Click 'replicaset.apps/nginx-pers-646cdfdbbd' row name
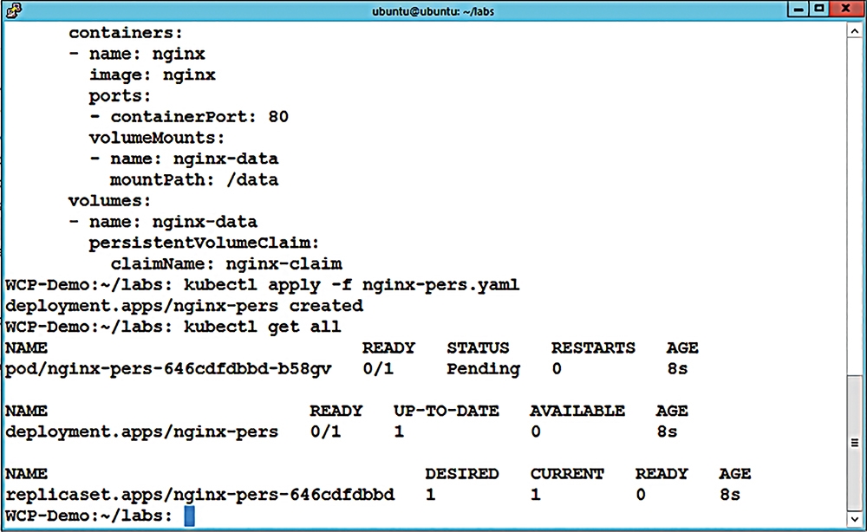Image resolution: width=867 pixels, height=532 pixels. [x=199, y=495]
